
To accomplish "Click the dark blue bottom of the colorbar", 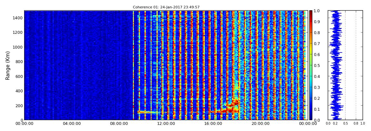I will [x=311, y=117].
